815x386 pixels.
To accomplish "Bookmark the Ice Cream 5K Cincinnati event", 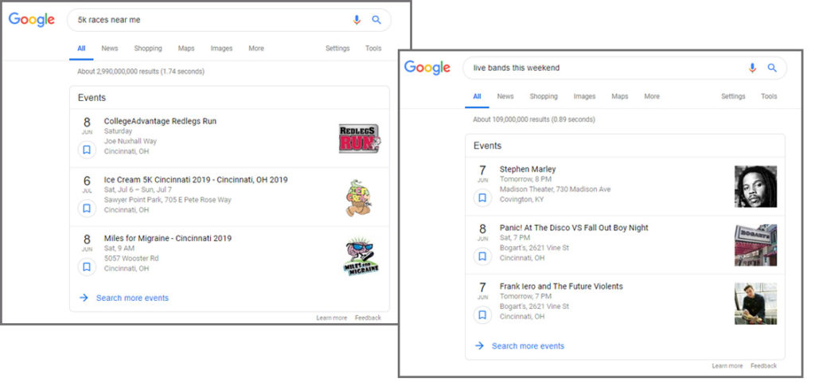I will tap(87, 209).
